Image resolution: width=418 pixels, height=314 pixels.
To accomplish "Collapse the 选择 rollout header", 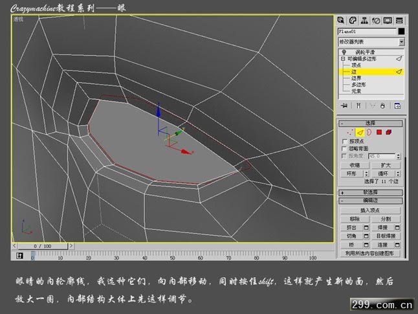I will [371, 123].
